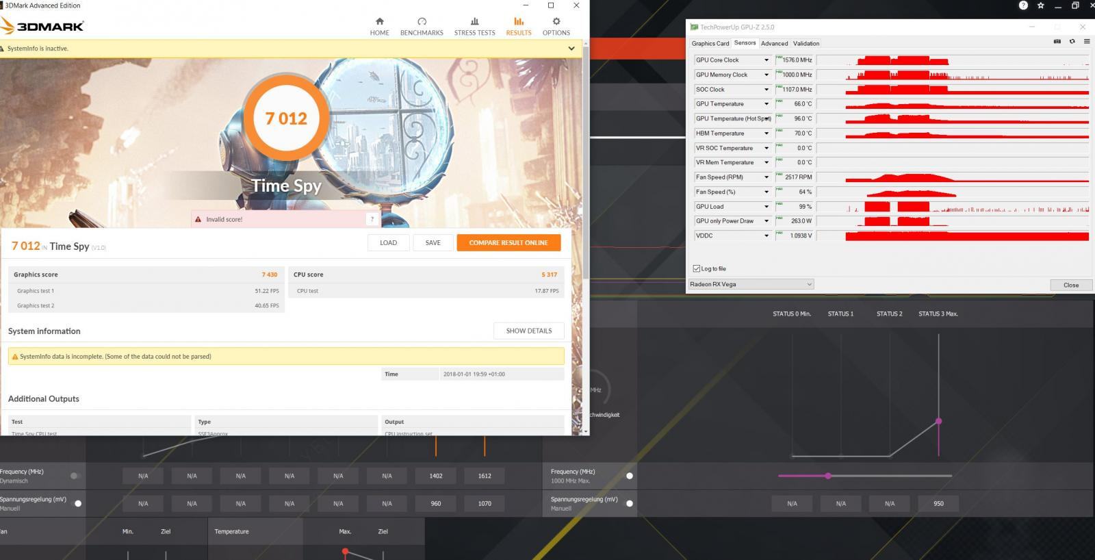Select the Results tab in 3DMark

[x=518, y=27]
